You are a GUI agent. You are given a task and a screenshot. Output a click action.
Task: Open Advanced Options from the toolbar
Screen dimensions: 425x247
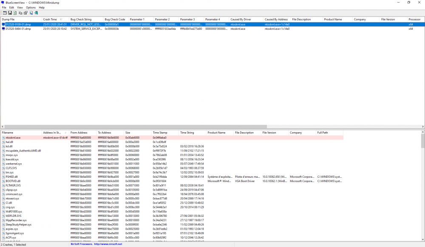4,13
